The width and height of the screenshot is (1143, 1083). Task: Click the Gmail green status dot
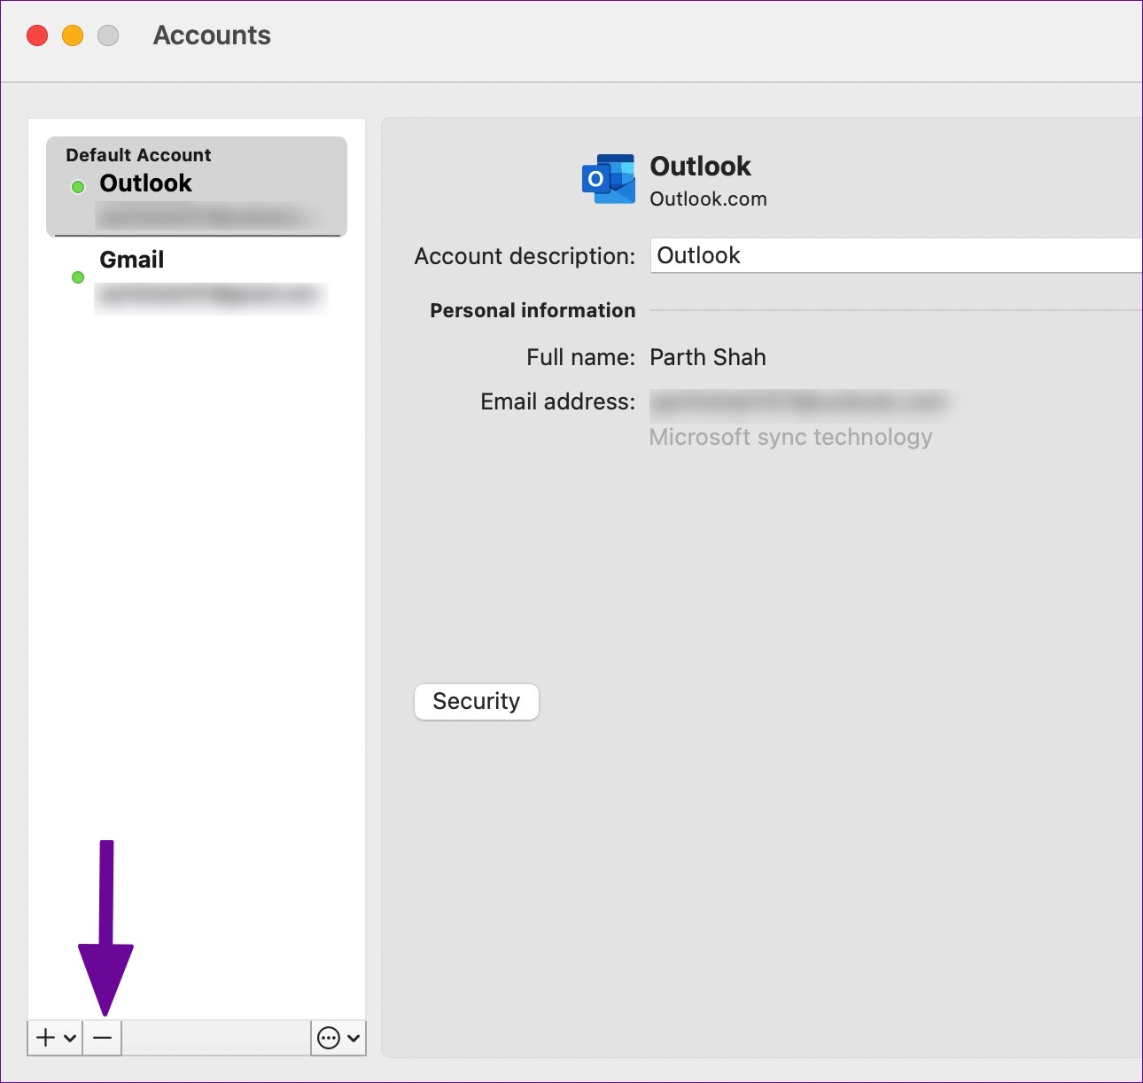(x=78, y=277)
